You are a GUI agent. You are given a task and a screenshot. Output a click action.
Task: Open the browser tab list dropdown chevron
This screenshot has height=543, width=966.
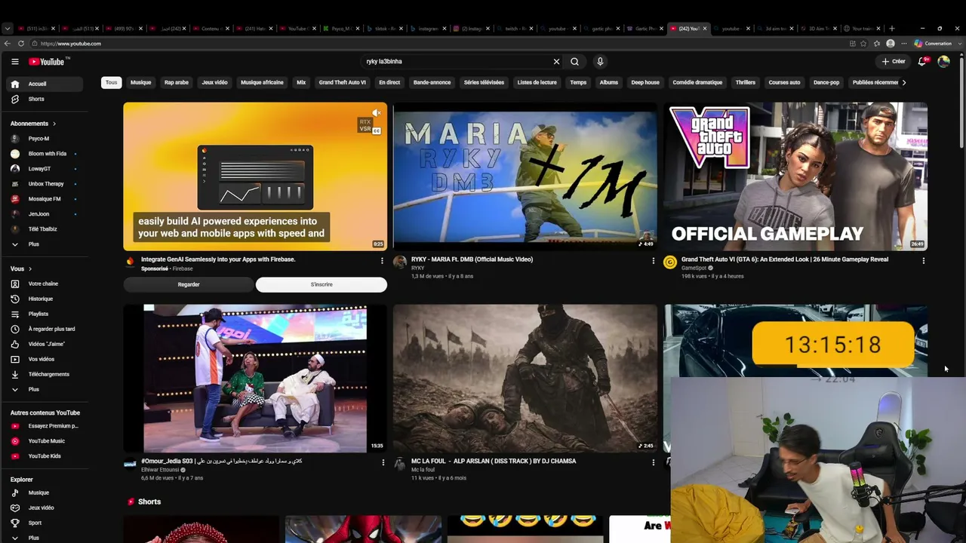(8, 29)
